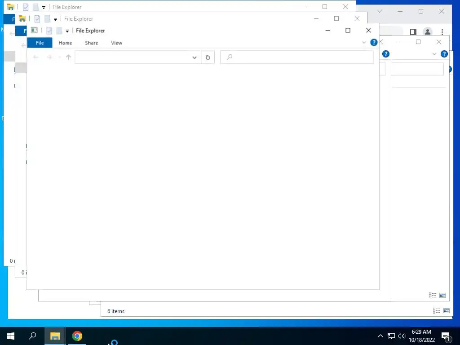Refresh the front File Explorer window

[208, 57]
